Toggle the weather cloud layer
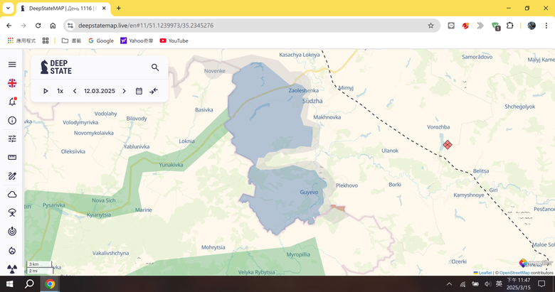Screen dimensions: 555x292 coord(12,195)
